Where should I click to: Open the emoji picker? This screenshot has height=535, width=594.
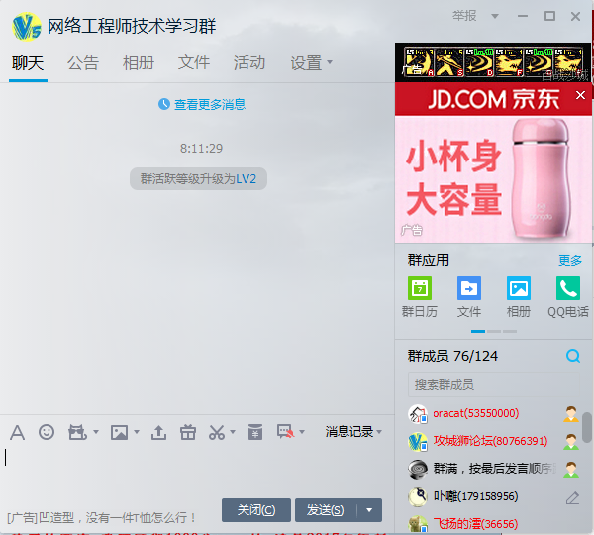(x=47, y=432)
